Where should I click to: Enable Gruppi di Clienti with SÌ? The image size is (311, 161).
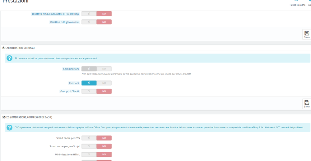(89, 91)
